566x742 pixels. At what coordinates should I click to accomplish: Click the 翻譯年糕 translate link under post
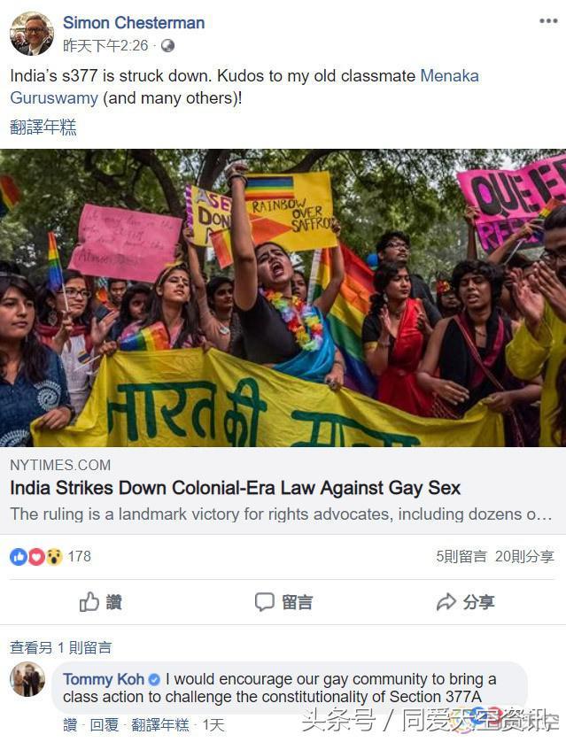pos(43,128)
